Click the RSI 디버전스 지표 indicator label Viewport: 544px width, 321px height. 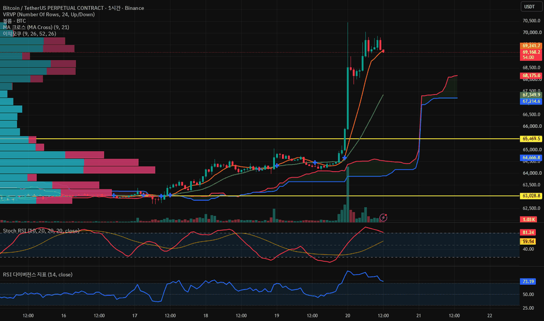coord(37,274)
